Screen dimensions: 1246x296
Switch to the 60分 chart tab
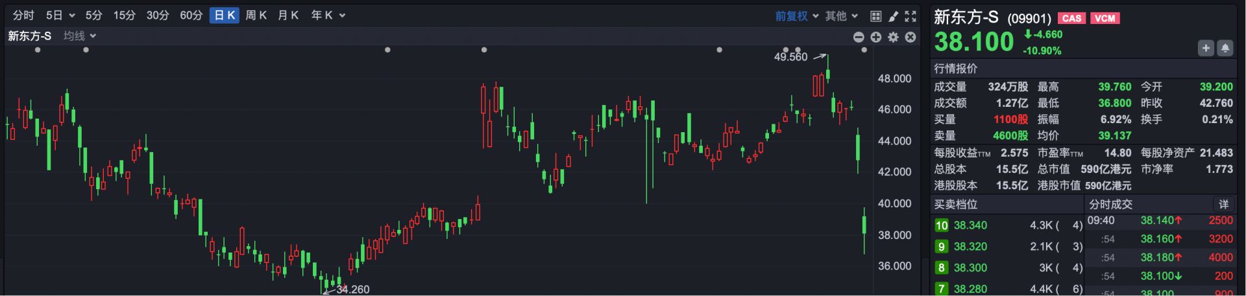point(191,16)
